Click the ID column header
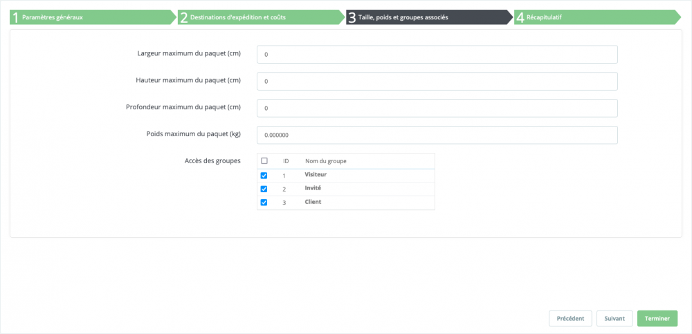Screen dimensions: 692x334 click(x=286, y=161)
